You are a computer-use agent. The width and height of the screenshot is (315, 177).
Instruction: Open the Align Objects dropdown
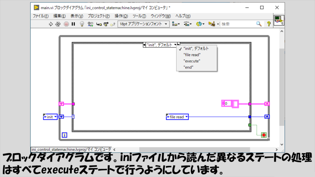[x=176, y=24]
